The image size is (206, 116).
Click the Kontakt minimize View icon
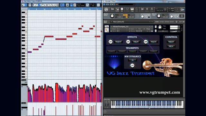coord(177,9)
